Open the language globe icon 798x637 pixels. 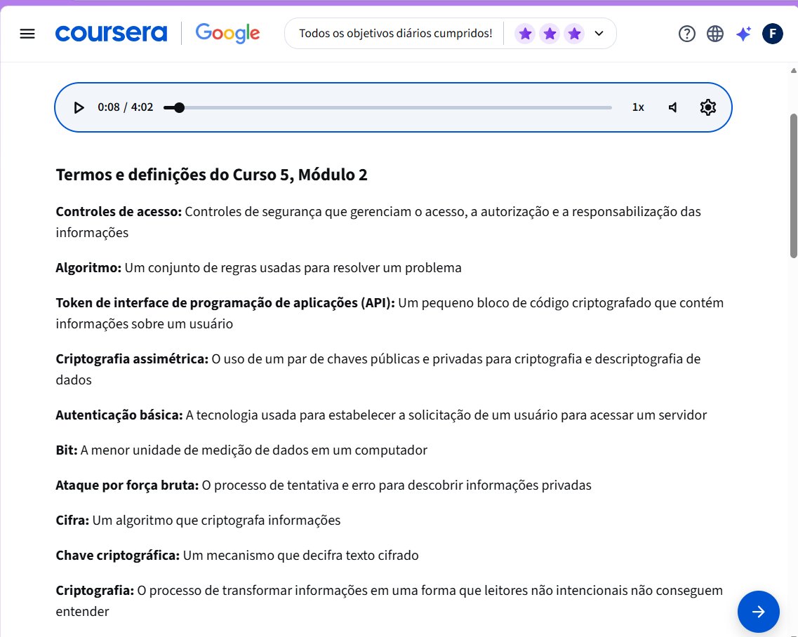[715, 34]
